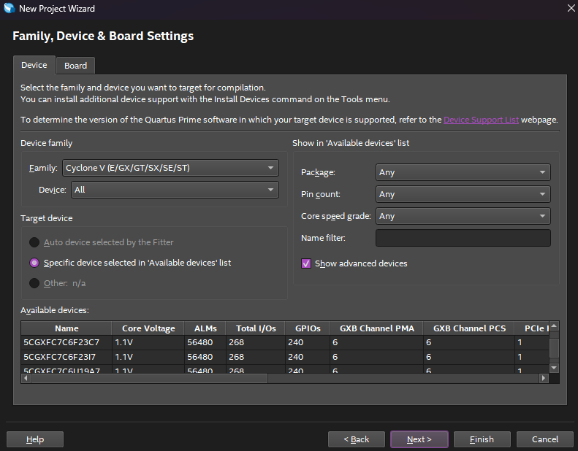Image resolution: width=578 pixels, height=451 pixels.
Task: Expand the Package dropdown
Action: pos(463,172)
